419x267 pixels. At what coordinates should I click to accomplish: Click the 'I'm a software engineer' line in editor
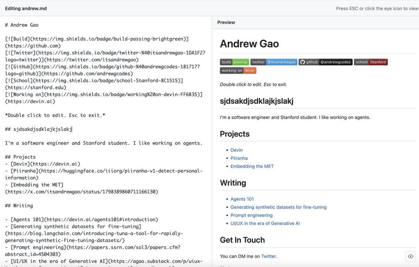tap(104, 143)
